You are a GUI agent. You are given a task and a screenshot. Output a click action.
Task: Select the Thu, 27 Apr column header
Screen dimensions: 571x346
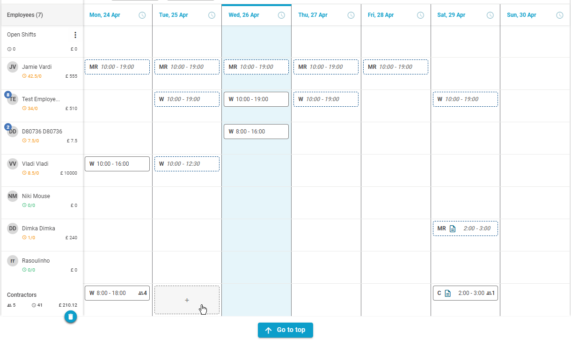313,15
